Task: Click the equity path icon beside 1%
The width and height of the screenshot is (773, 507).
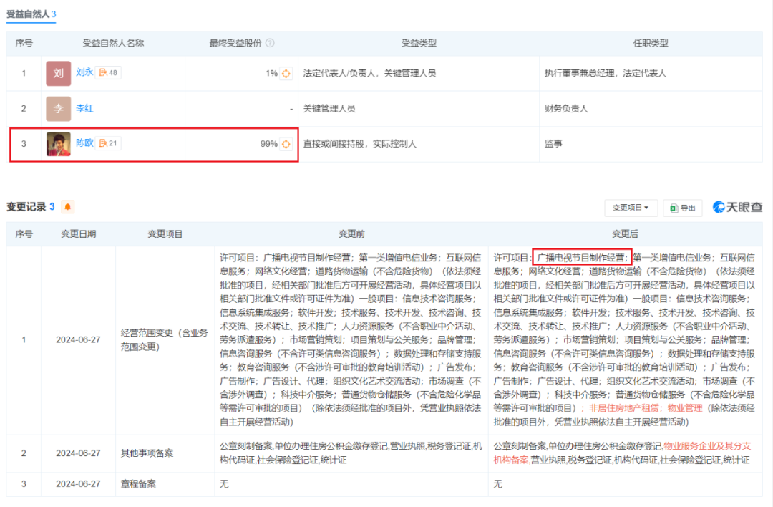Action: [286, 73]
